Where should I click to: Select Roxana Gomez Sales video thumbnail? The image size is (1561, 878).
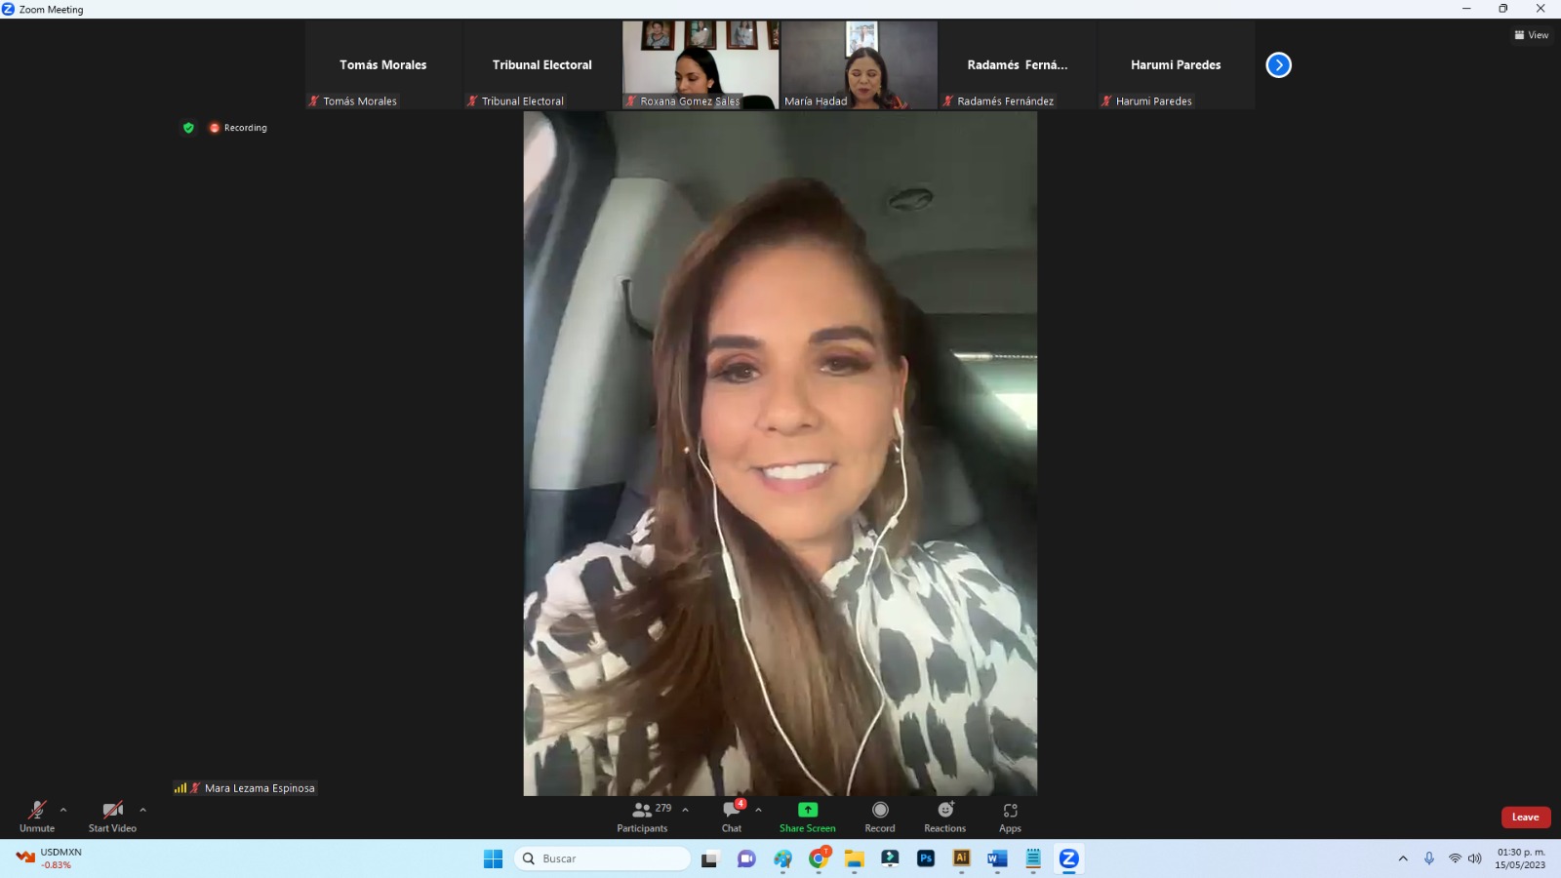[x=700, y=65]
